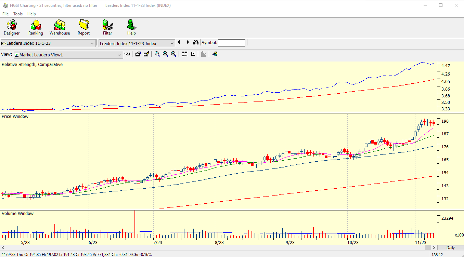Click the Help toolbar icon
The image size is (464, 257).
pos(131,27)
